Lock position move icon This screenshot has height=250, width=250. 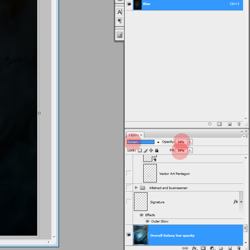151,150
